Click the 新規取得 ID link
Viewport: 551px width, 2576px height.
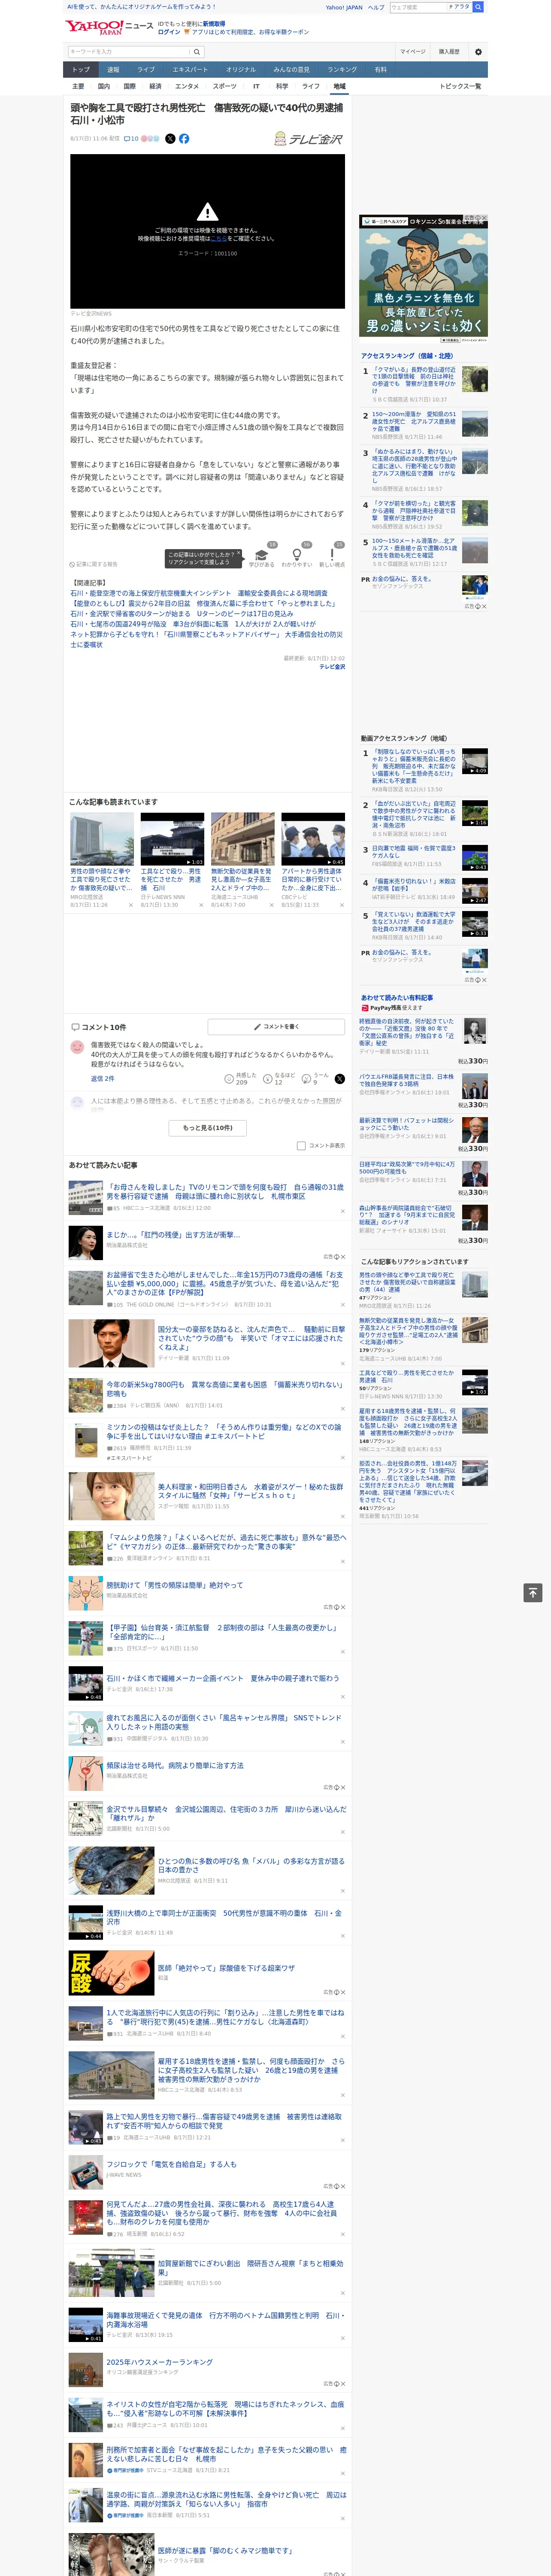click(214, 23)
